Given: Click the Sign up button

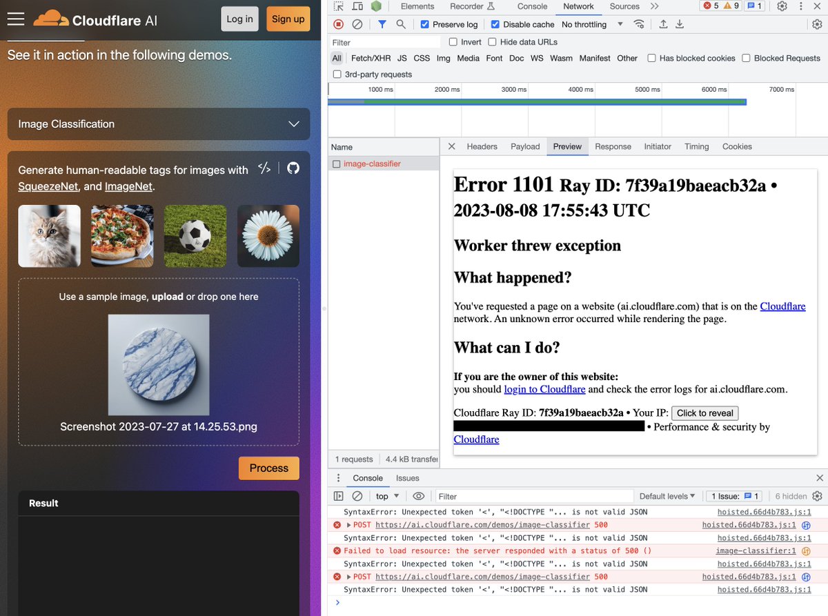Looking at the screenshot, I should click(288, 19).
